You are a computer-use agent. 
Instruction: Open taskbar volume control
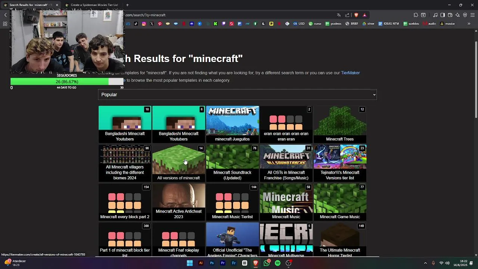point(447,263)
